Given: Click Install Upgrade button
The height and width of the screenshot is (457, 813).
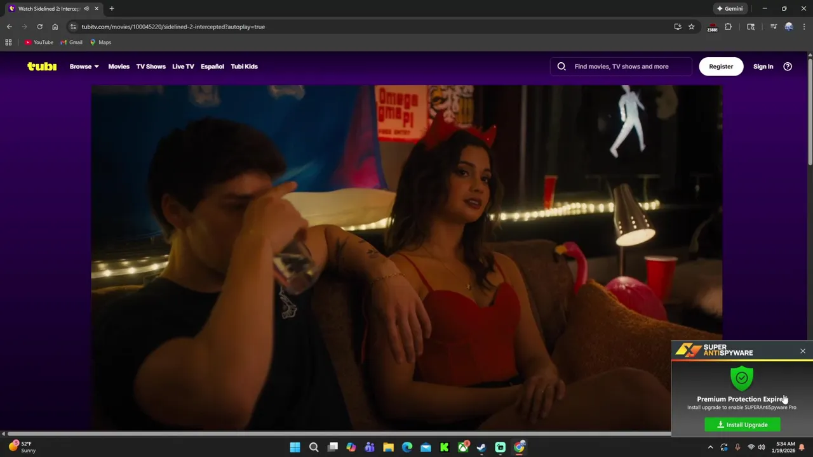Looking at the screenshot, I should coord(742,425).
